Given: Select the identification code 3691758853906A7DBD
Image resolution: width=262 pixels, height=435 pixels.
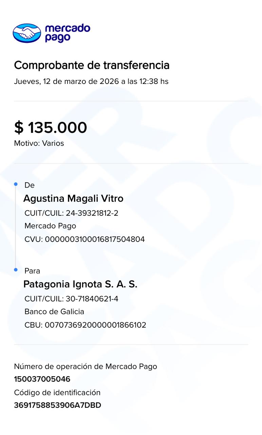Looking at the screenshot, I should pos(57,405).
